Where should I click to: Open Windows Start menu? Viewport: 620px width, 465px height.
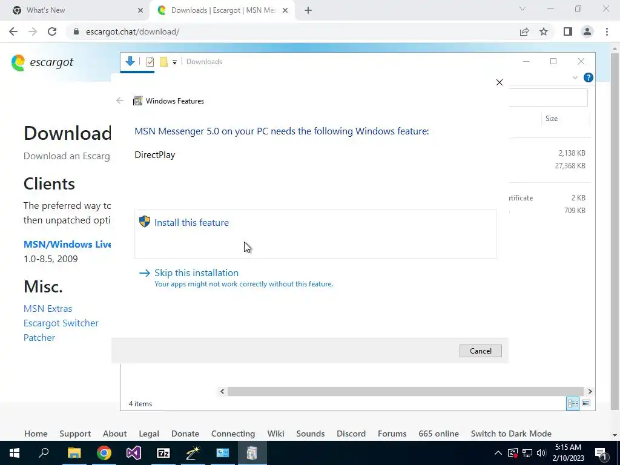15,453
